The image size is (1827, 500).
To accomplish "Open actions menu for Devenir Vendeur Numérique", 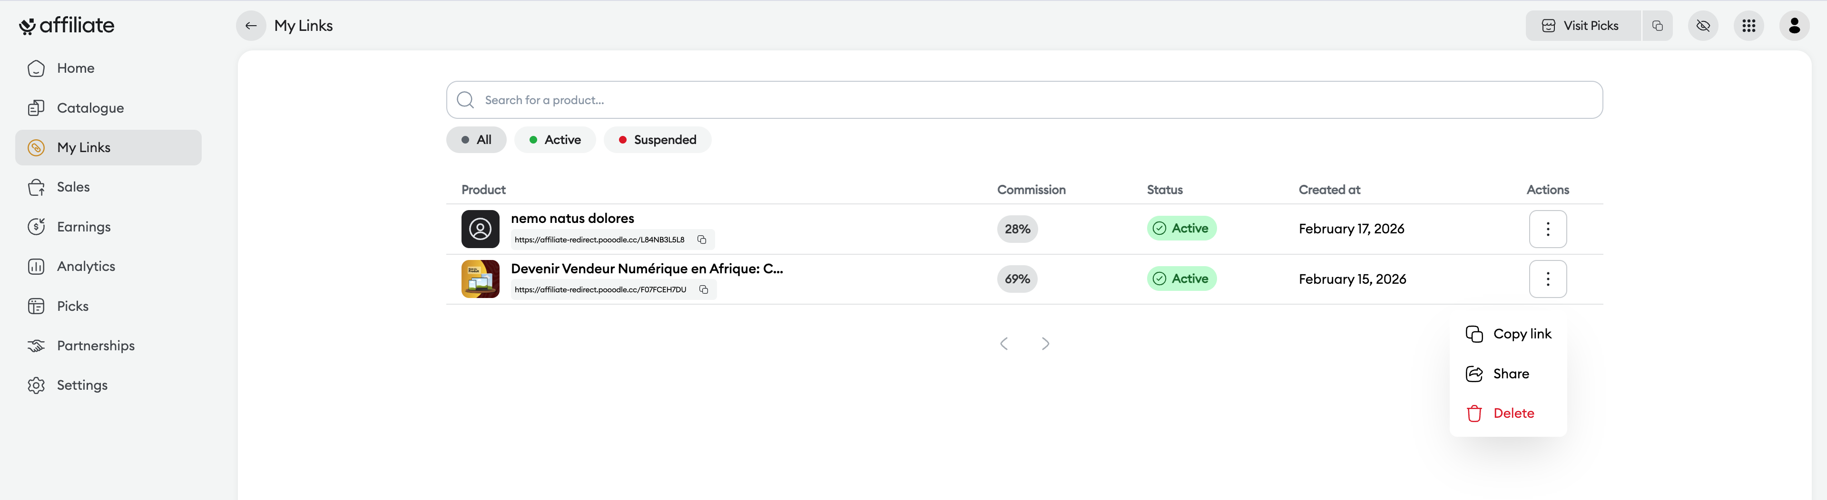I will click(x=1548, y=279).
